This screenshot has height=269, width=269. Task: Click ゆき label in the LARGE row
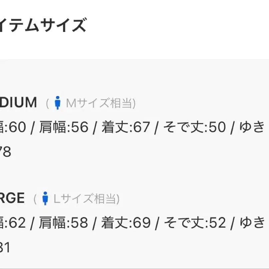click(x=252, y=222)
